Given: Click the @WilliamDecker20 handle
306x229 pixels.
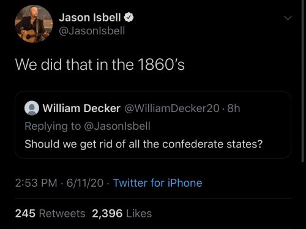Looking at the screenshot, I should tap(172, 108).
